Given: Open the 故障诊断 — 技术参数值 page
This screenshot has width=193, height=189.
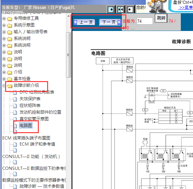Looking at the screenshot, I should (x=42, y=186).
